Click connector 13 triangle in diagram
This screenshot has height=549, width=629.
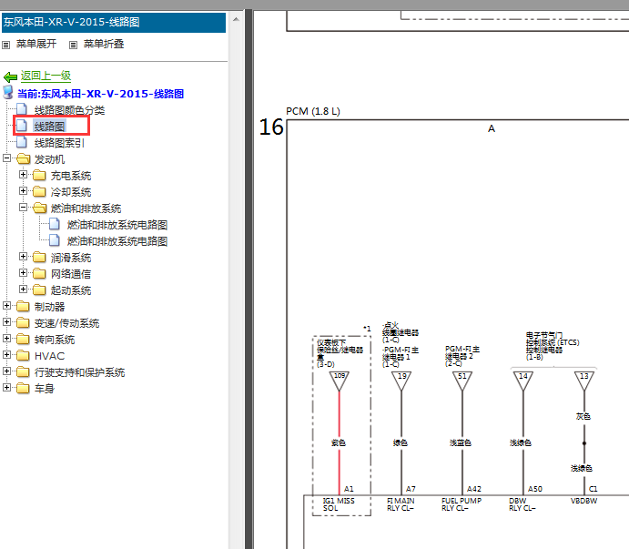[584, 381]
